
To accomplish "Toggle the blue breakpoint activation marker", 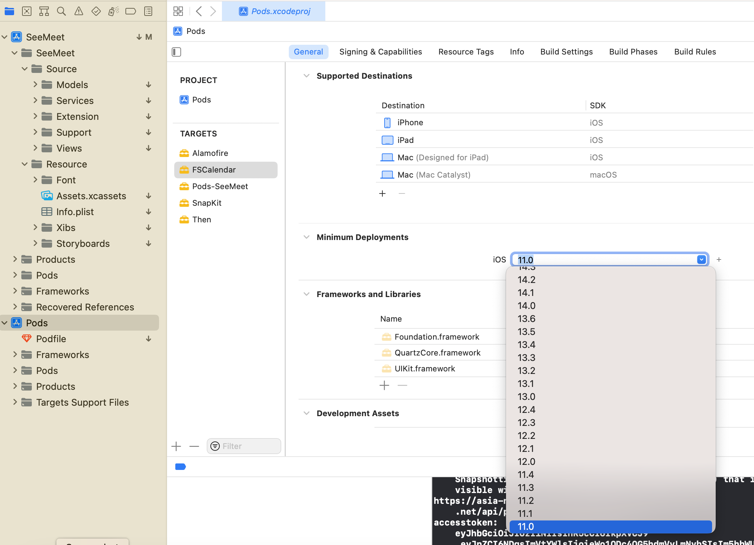I will [x=180, y=467].
